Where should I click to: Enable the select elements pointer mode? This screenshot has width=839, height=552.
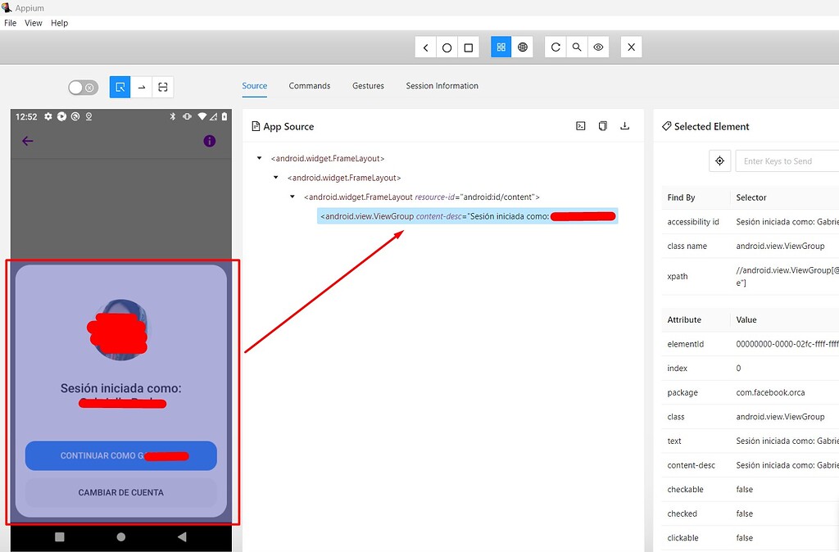point(120,87)
